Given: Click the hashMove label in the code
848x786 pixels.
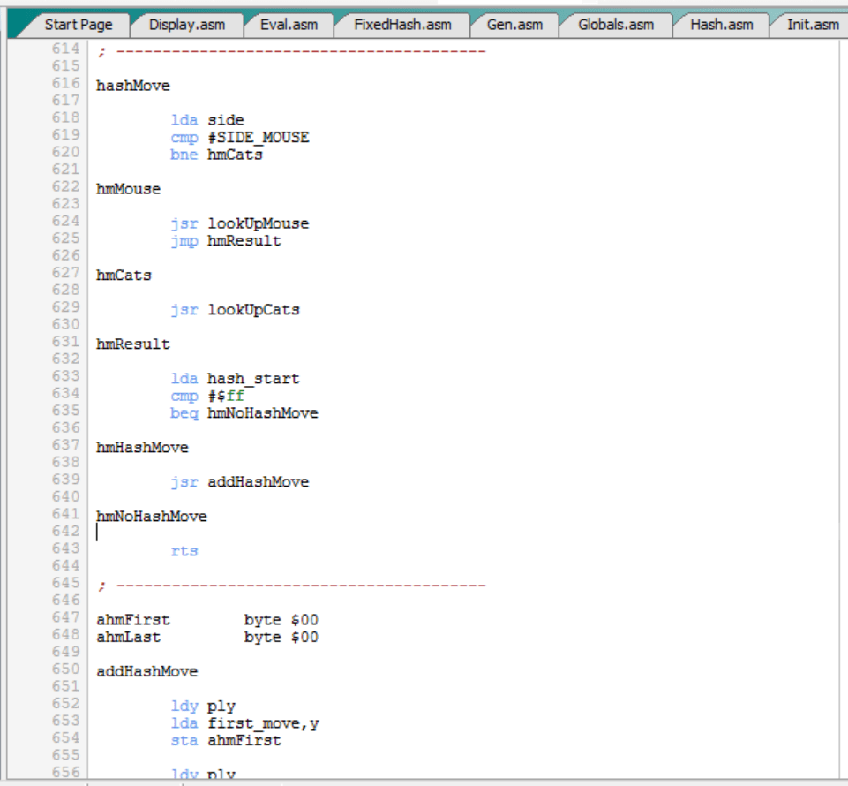Looking at the screenshot, I should click(133, 86).
